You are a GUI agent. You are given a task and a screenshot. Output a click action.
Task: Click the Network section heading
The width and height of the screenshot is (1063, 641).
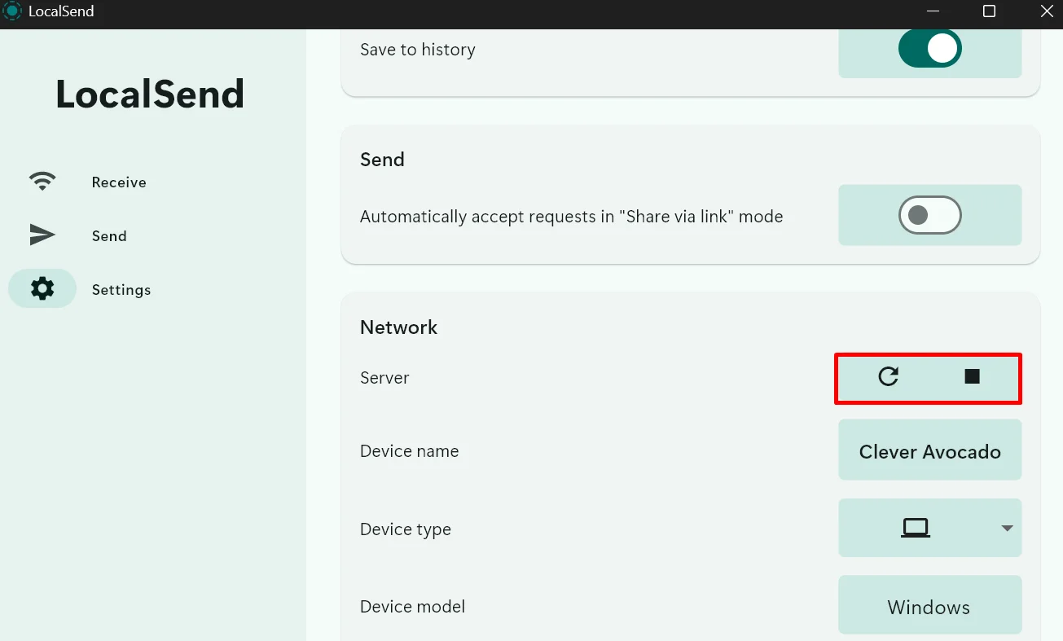398,327
